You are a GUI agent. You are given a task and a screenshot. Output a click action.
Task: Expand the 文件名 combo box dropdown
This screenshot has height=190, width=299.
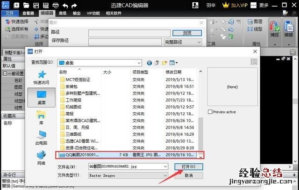coord(165,167)
